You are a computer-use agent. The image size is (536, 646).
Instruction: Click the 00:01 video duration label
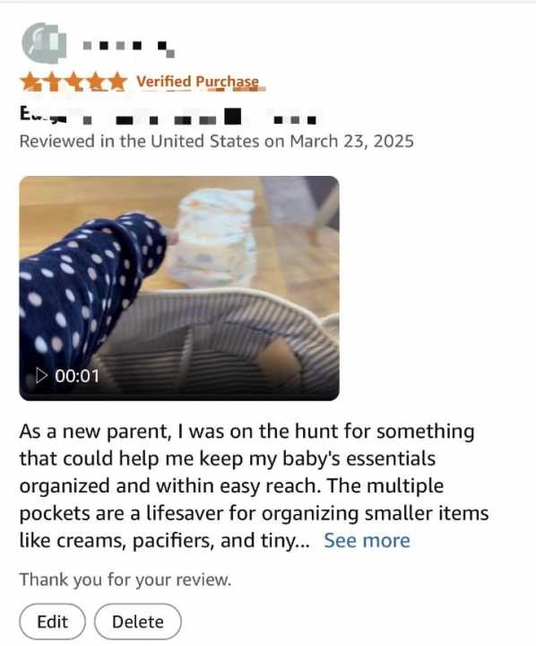[77, 376]
